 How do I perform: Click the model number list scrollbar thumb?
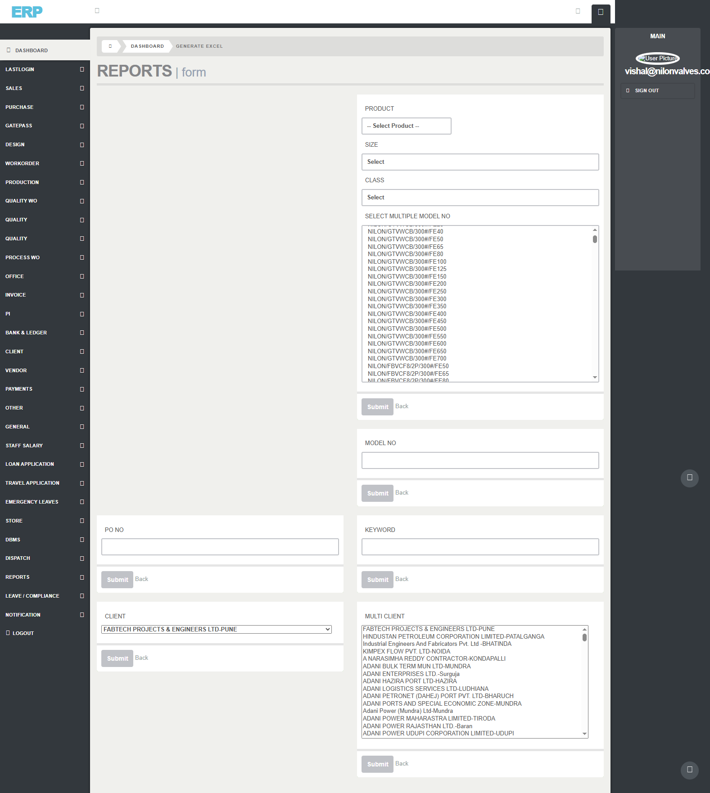click(x=595, y=239)
